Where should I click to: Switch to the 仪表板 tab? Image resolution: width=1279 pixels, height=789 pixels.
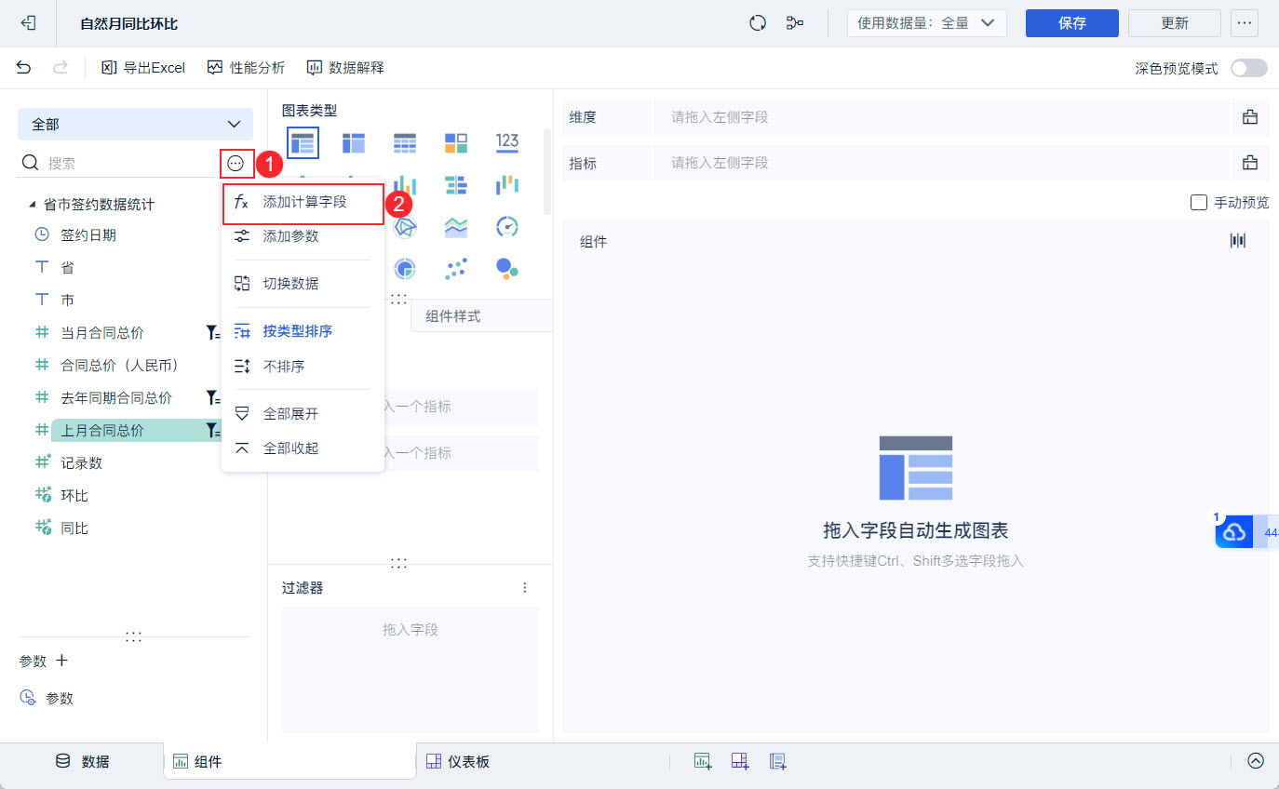(458, 761)
